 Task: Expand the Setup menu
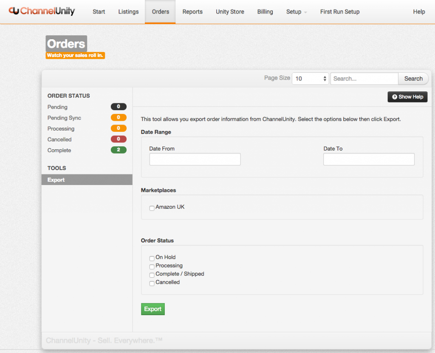(x=296, y=11)
